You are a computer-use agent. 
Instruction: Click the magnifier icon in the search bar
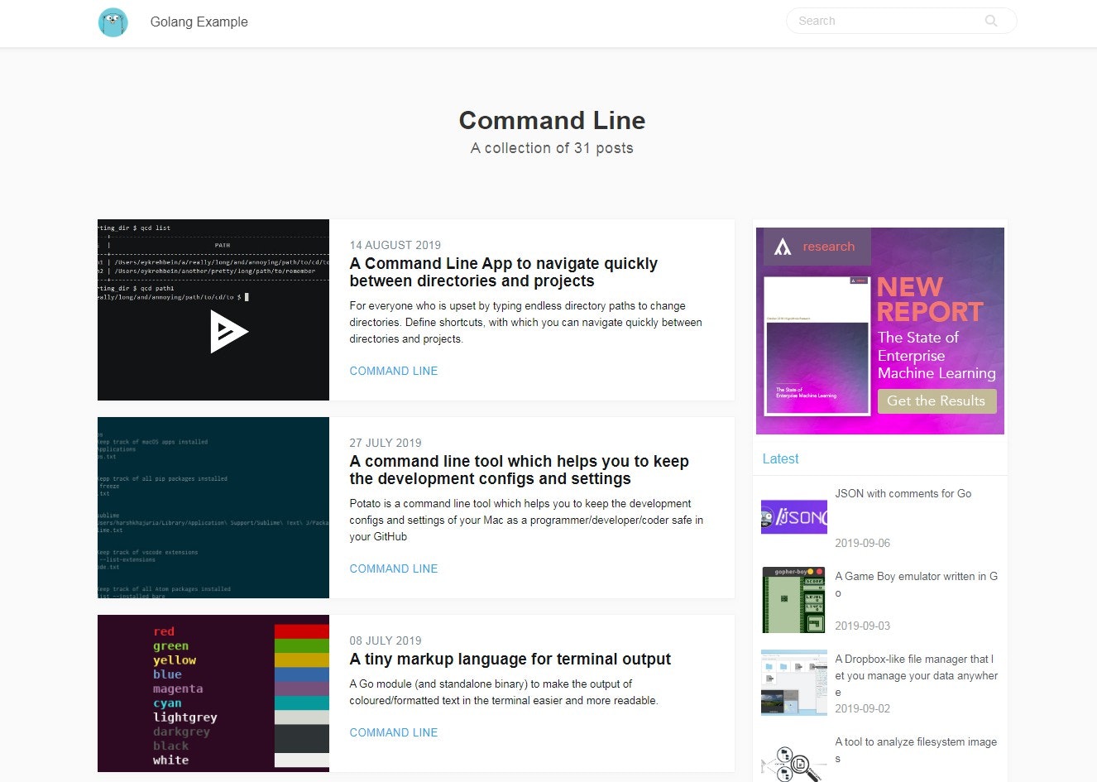(990, 21)
